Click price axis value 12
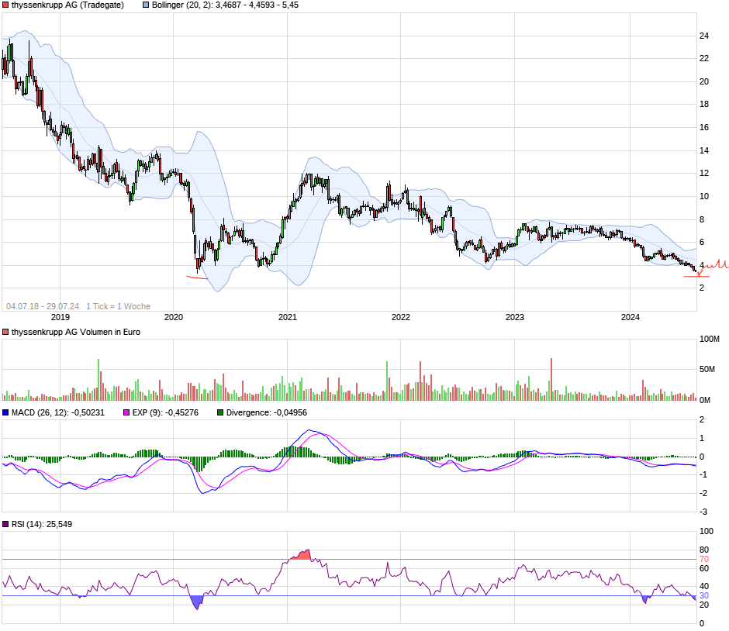This screenshot has height=631, width=729. (704, 173)
